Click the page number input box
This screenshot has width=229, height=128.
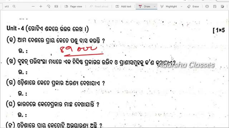point(1,6)
